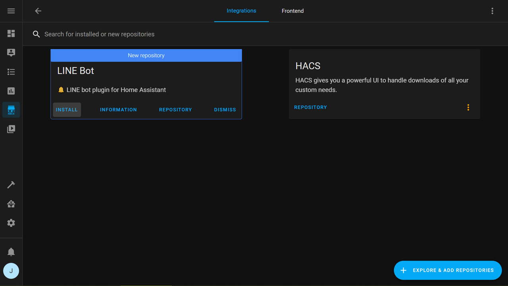
Task: Click the New repository banner
Action: pos(146,55)
